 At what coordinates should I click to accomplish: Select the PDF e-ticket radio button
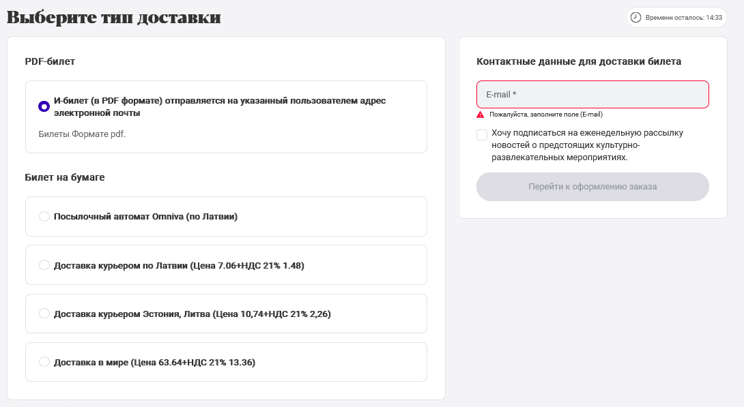pos(44,106)
